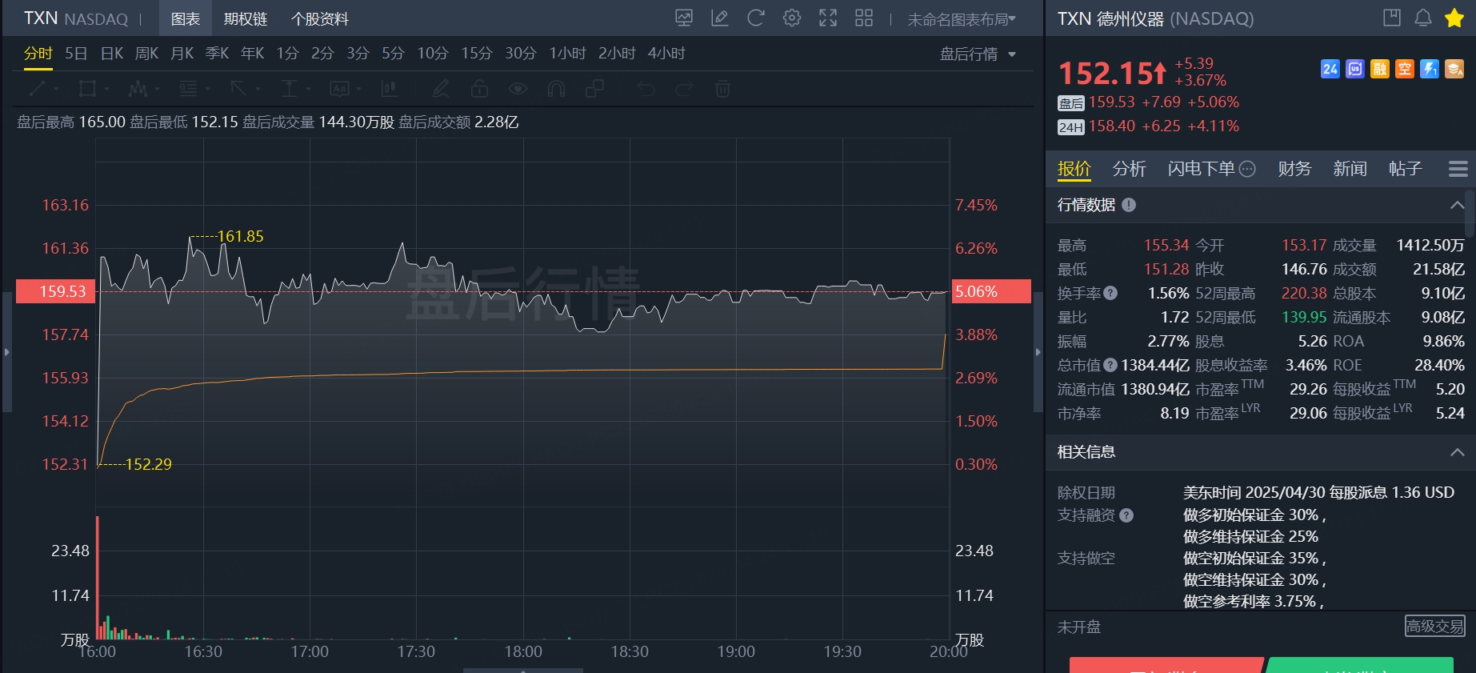Open the 财务 tab
1476x673 pixels.
(1294, 169)
